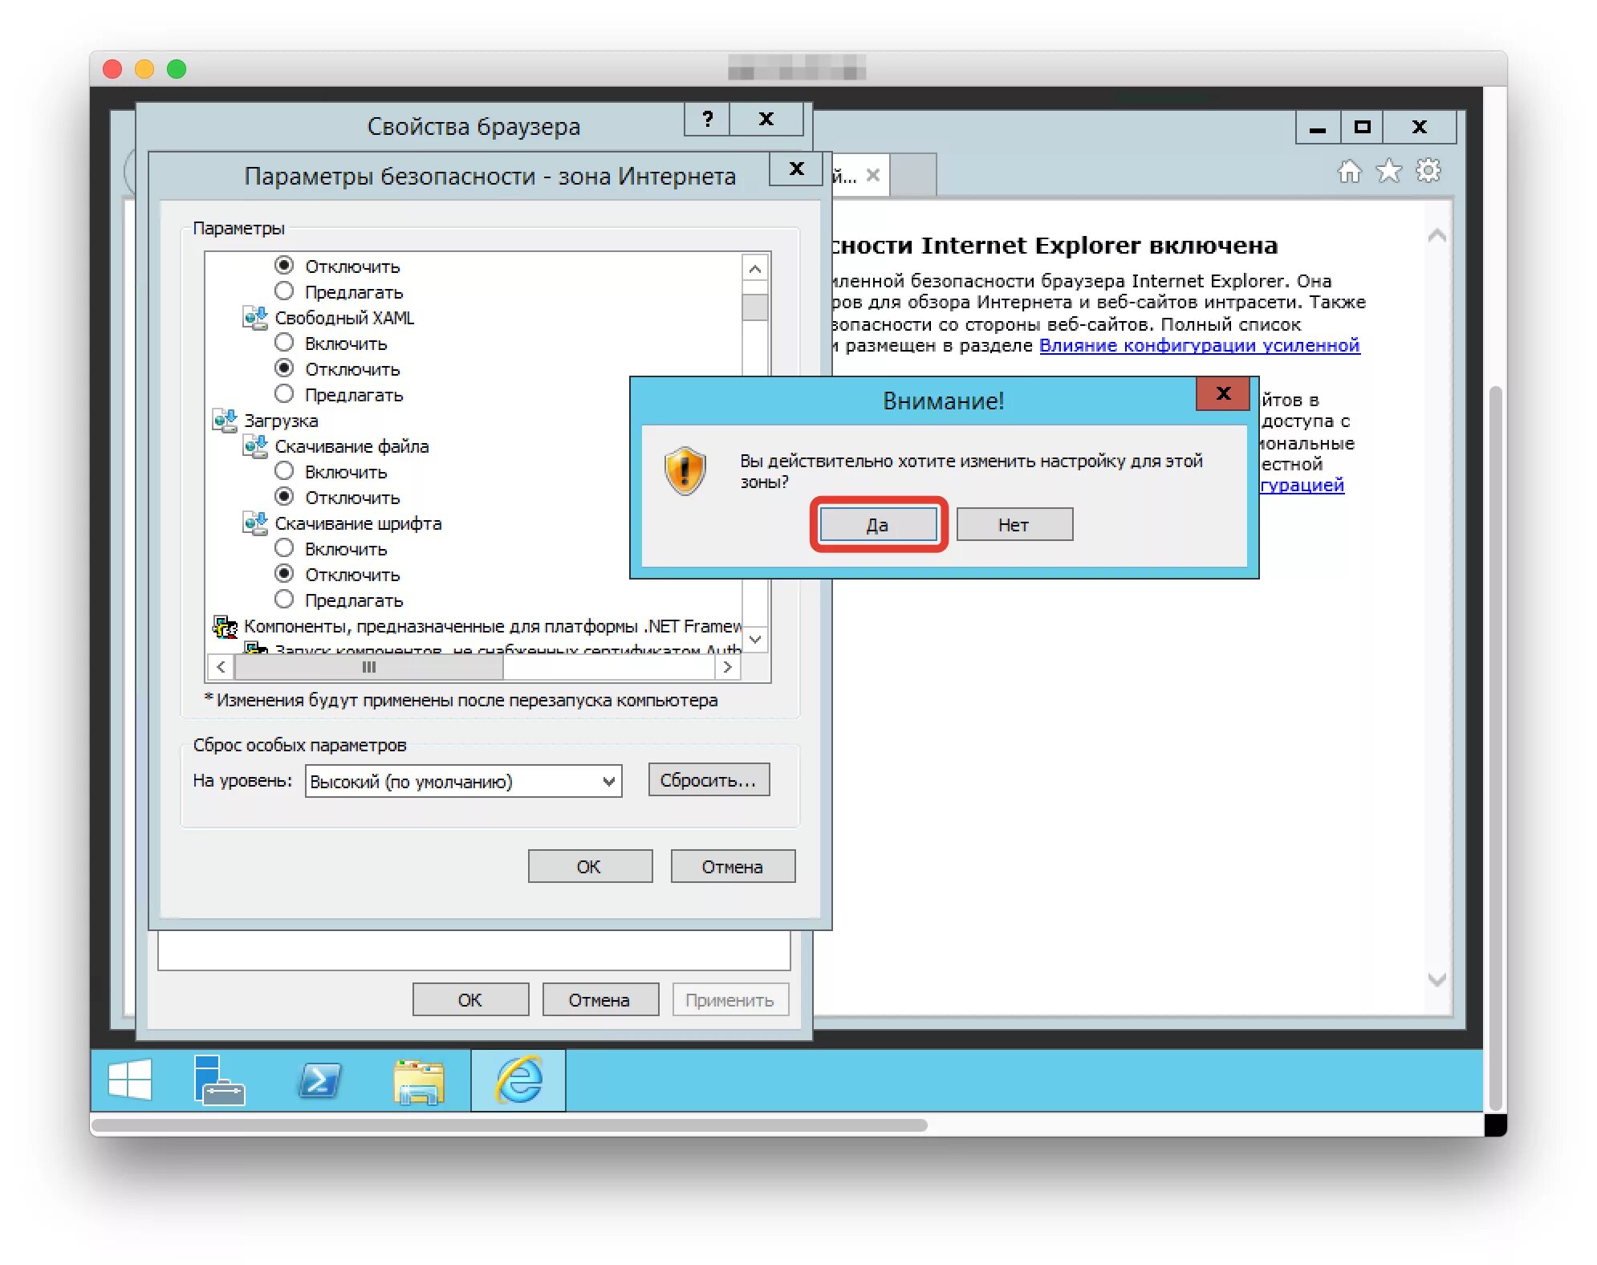Go to the Internet Explorer home page icon
Screen dimensions: 1597x1265
point(1350,171)
